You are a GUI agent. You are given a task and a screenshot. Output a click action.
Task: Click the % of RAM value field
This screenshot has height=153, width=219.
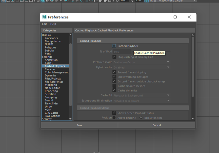pyautogui.click(x=122, y=52)
